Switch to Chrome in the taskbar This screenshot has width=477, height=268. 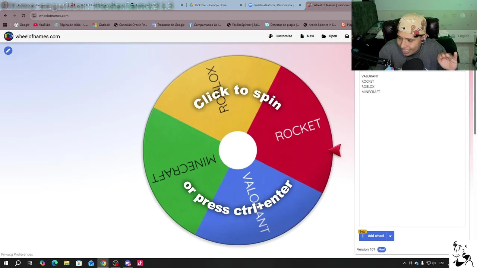tap(103, 263)
